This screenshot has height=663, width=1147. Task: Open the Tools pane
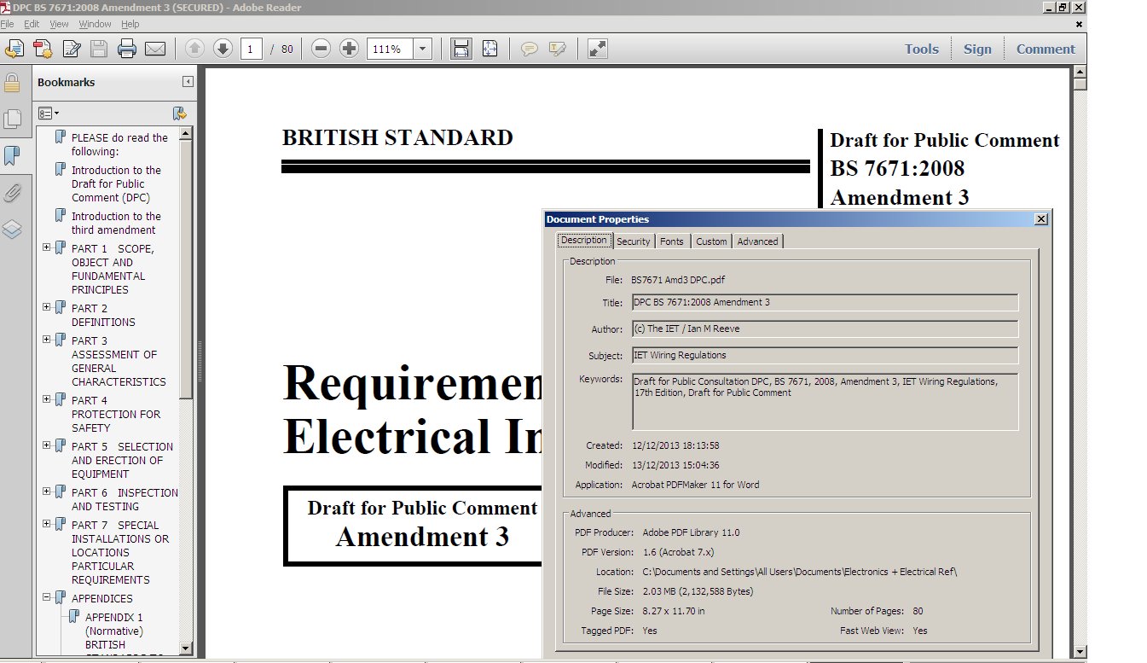tap(921, 49)
